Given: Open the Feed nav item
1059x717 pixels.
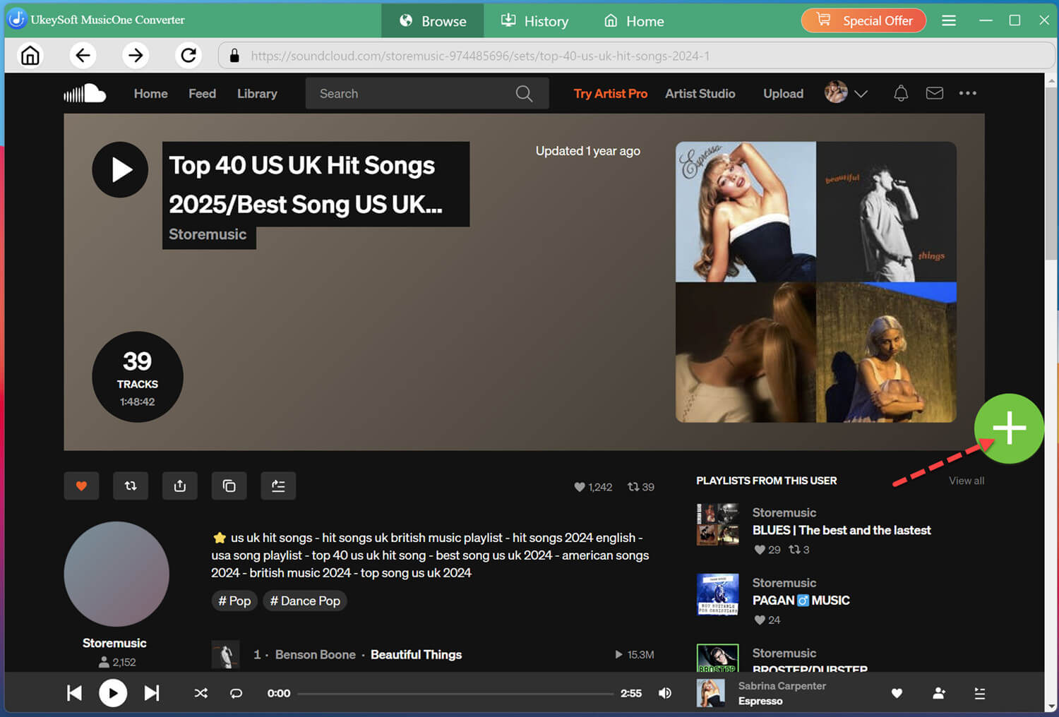Looking at the screenshot, I should (x=203, y=93).
